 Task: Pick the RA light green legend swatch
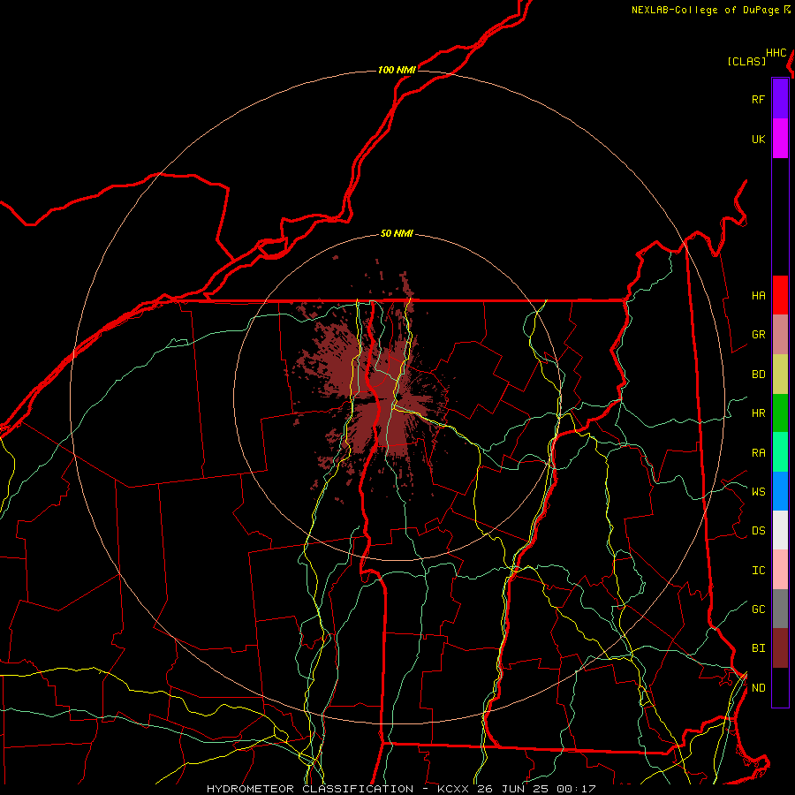pos(780,452)
